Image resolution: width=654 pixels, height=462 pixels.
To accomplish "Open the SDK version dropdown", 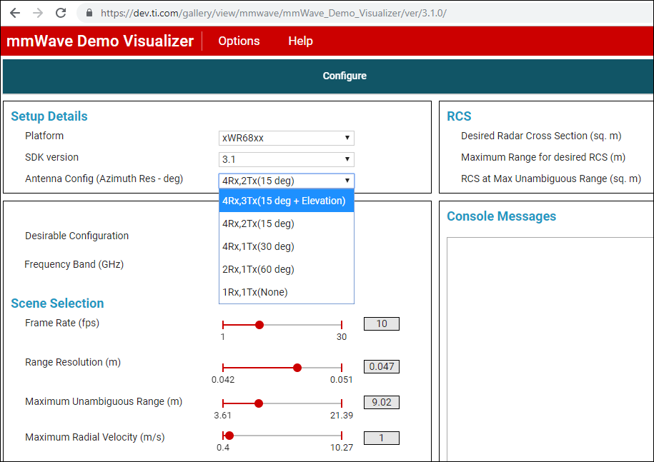I will click(286, 159).
